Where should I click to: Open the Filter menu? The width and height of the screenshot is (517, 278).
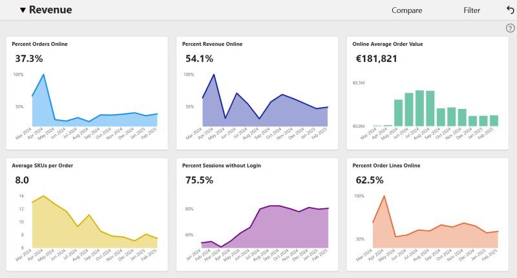click(472, 10)
